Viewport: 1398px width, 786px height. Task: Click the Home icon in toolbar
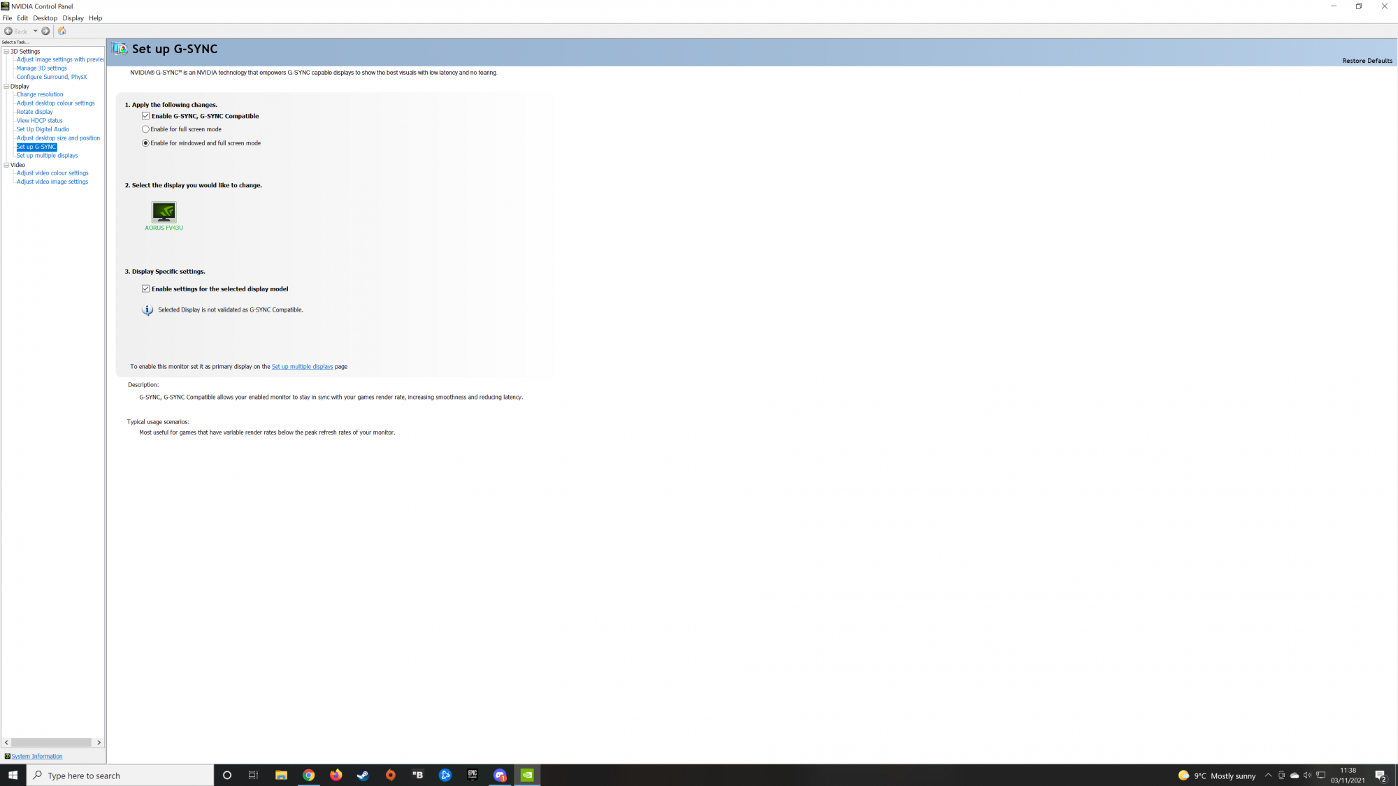[x=62, y=31]
